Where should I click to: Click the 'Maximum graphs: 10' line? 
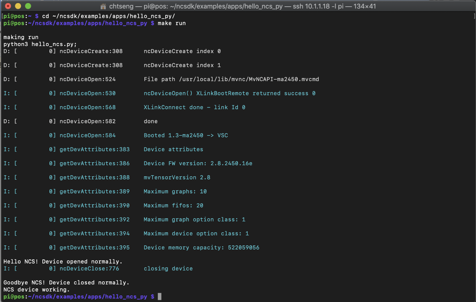pyautogui.click(x=175, y=192)
